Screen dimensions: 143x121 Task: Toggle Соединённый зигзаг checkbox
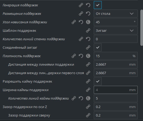point(98,47)
